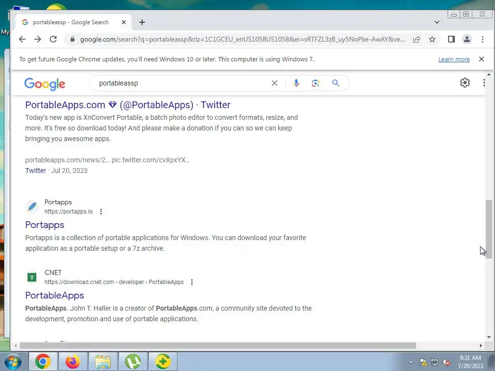Open the network tray icon

pyautogui.click(x=435, y=362)
